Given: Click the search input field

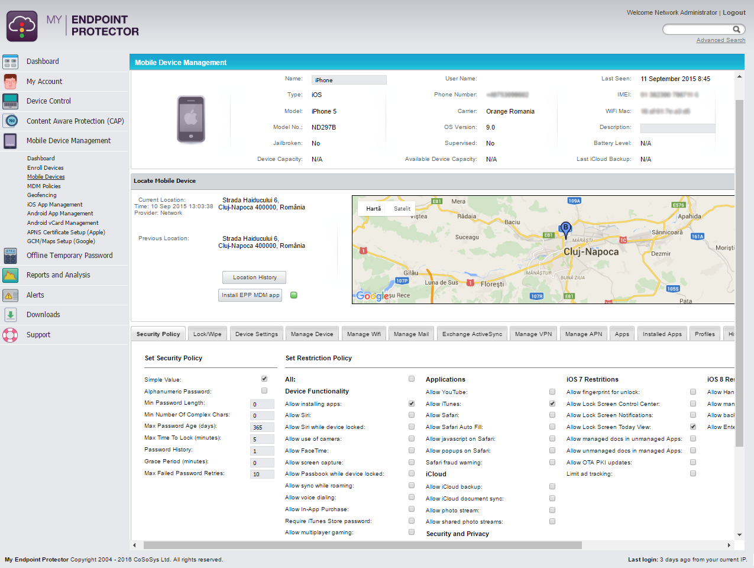Looking at the screenshot, I should 698,30.
